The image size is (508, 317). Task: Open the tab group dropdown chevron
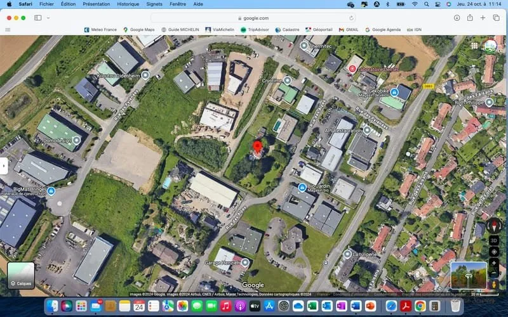pos(48,18)
